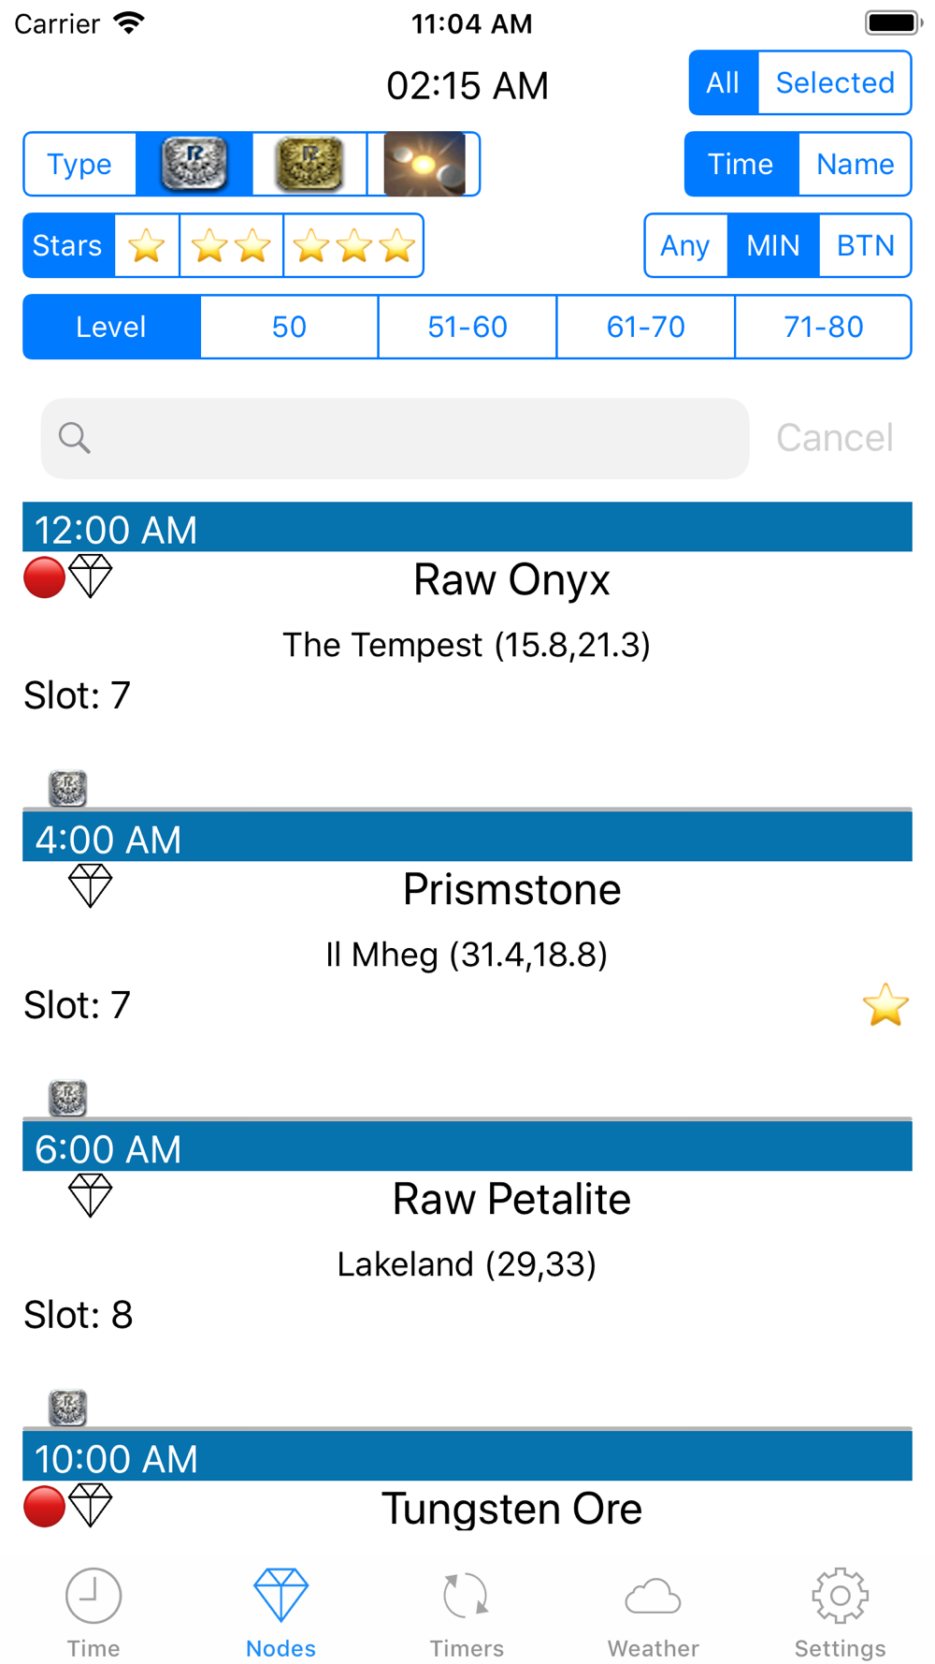Sort nodes by Name
Viewport: 935px width, 1664px height.
click(x=855, y=164)
